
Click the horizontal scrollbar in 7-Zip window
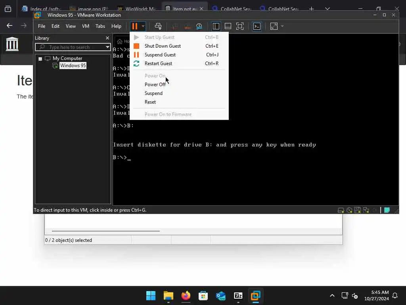[105, 231]
